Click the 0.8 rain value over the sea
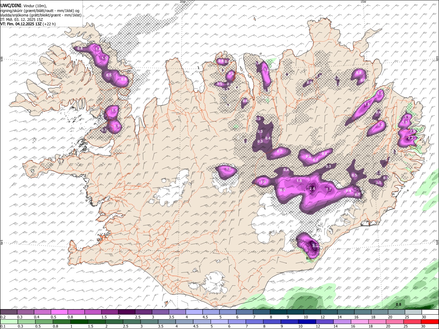This screenshot has width=439, height=329. [399, 304]
